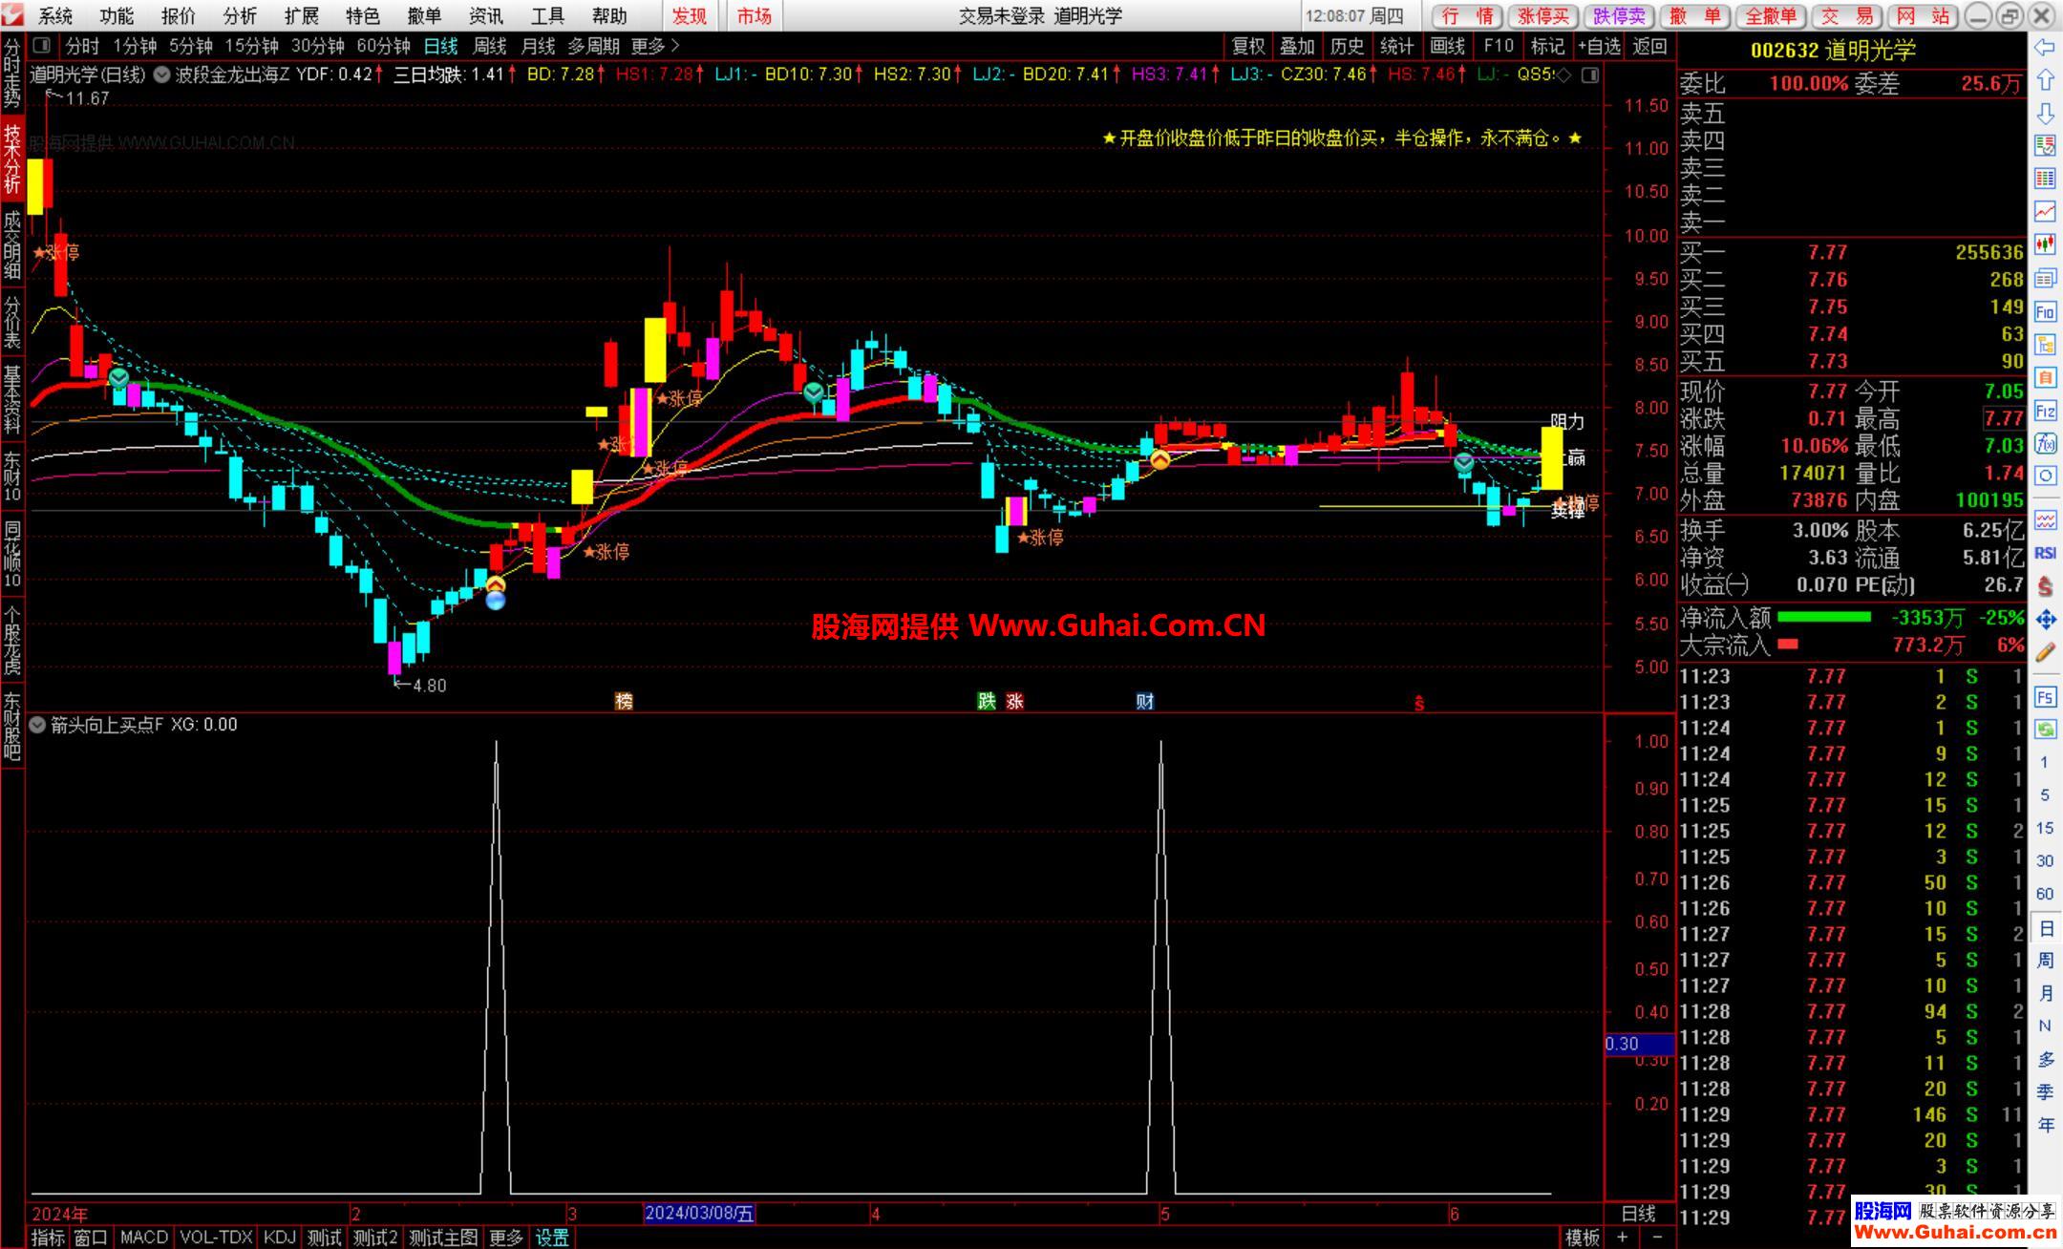The image size is (2063, 1249).
Task: Switch to the 周线 weekly tab
Action: point(489,46)
